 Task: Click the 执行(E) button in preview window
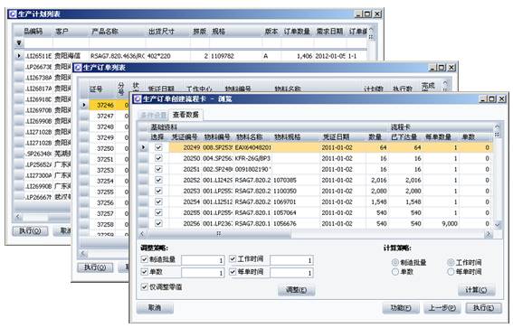click(x=483, y=308)
